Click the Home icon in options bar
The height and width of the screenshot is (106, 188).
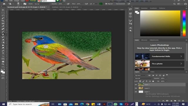[x=4, y=4]
